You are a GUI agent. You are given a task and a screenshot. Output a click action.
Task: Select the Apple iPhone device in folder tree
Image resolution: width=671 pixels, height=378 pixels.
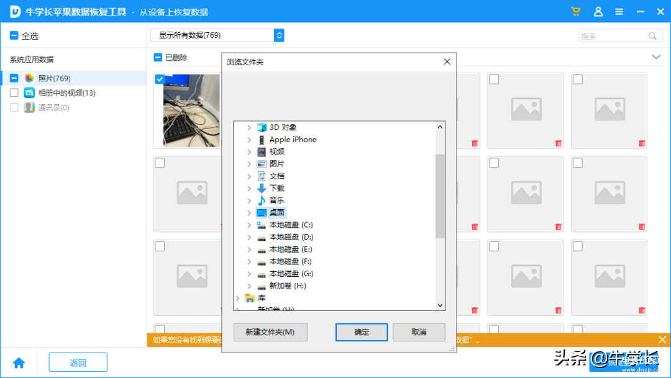(292, 140)
